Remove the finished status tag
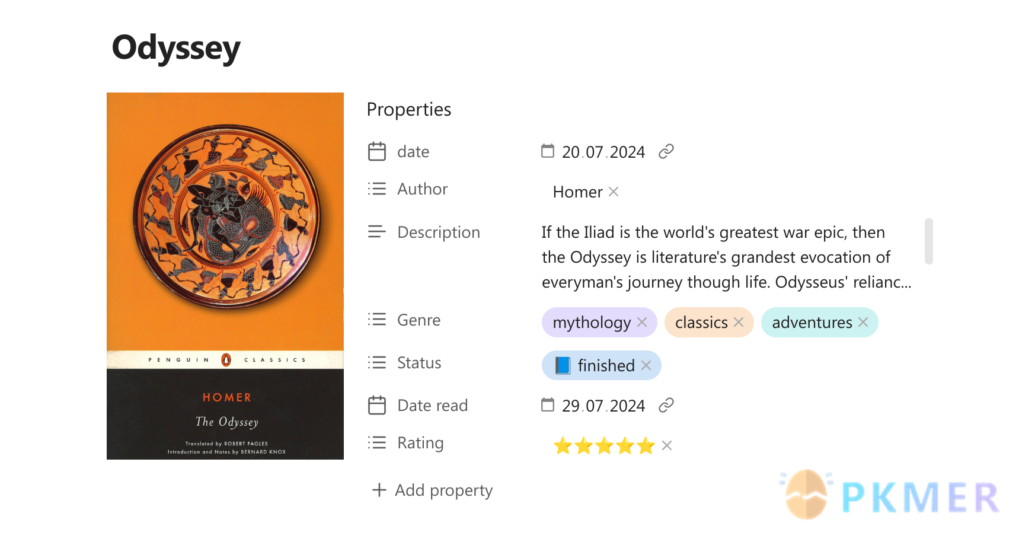 pos(646,365)
